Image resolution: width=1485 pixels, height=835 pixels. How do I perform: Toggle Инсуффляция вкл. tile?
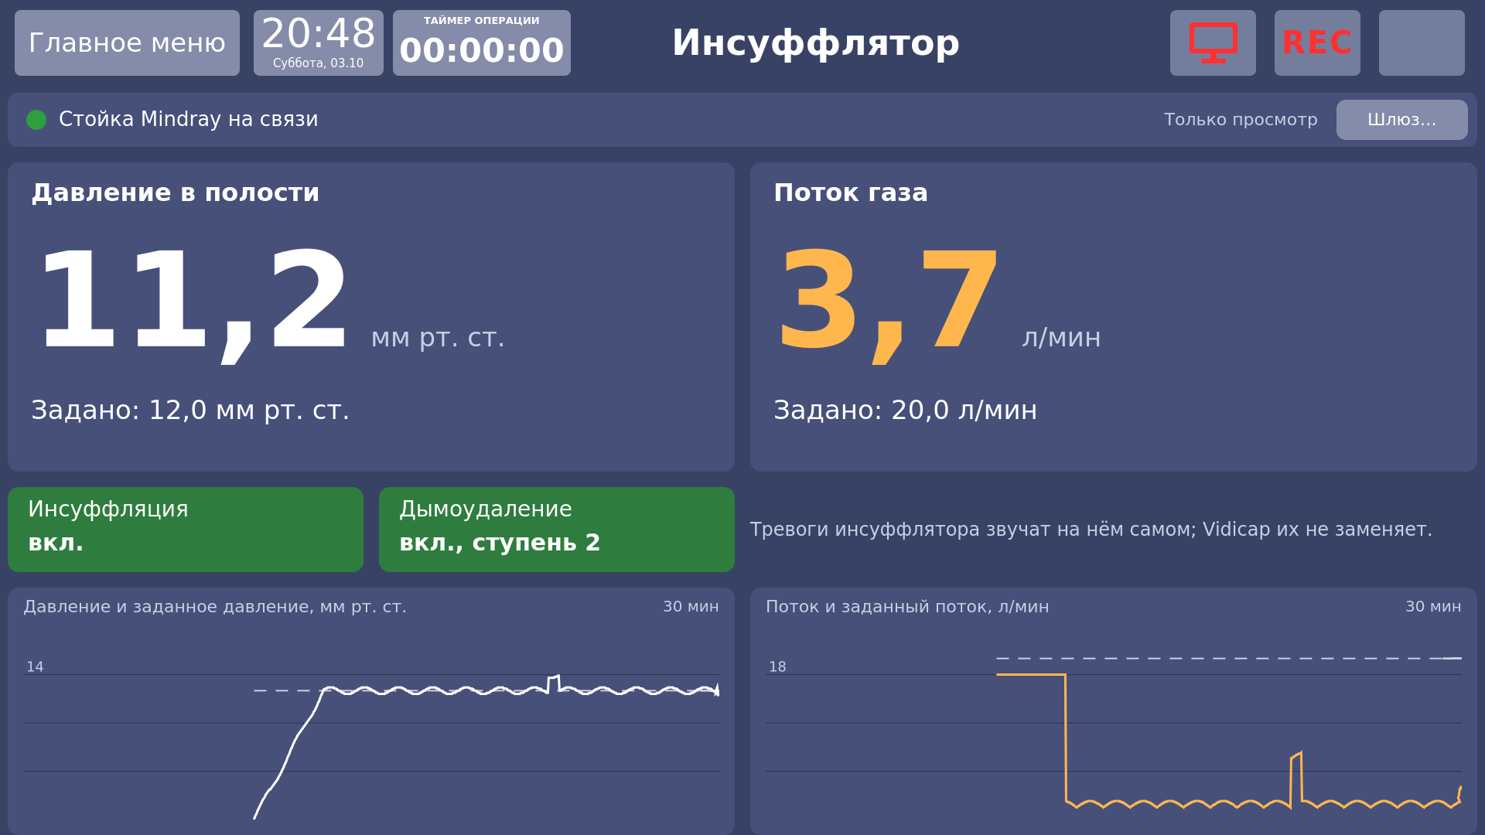click(186, 530)
